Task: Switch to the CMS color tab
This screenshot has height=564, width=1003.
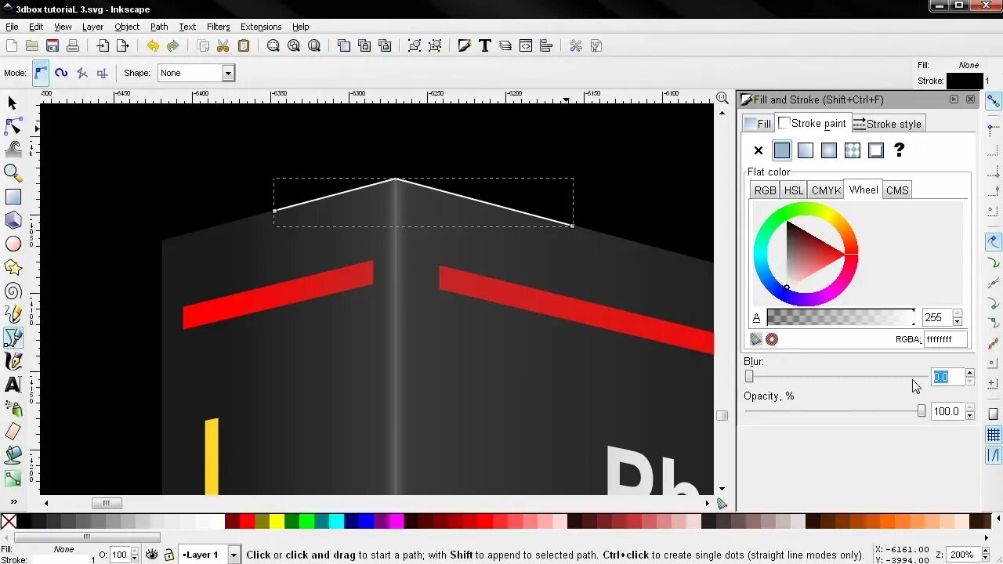Action: click(897, 190)
